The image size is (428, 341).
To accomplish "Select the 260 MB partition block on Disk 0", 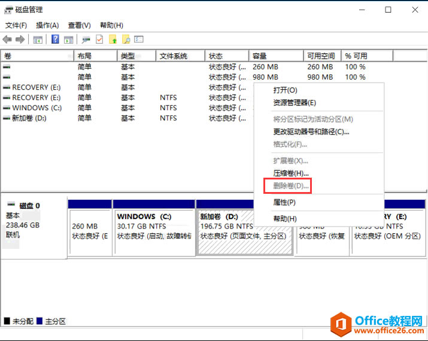I will (x=90, y=228).
